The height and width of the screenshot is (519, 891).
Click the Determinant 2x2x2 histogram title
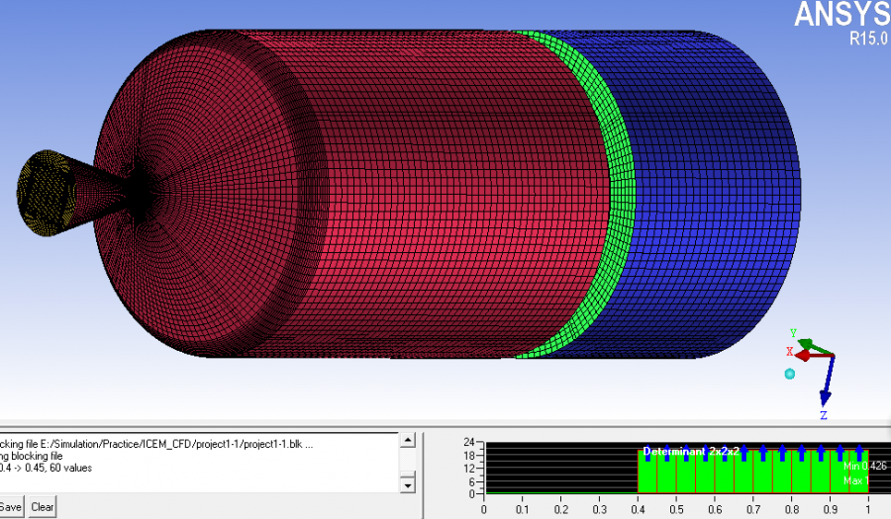(x=691, y=451)
